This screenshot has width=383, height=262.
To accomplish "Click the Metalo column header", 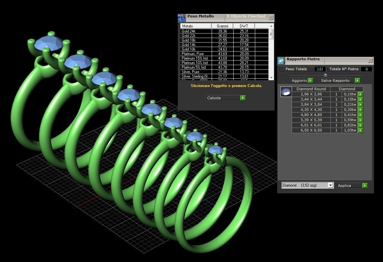I will (196, 26).
